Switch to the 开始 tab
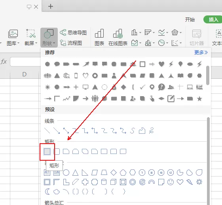The width and height of the screenshot is (222, 205). click(190, 19)
